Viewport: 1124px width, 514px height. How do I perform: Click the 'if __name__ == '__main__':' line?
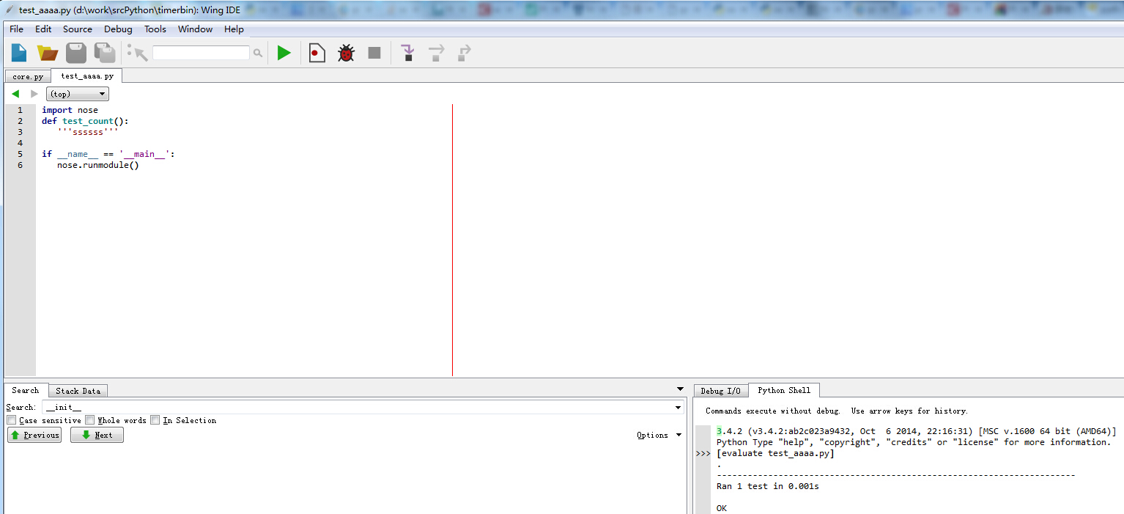click(x=108, y=154)
